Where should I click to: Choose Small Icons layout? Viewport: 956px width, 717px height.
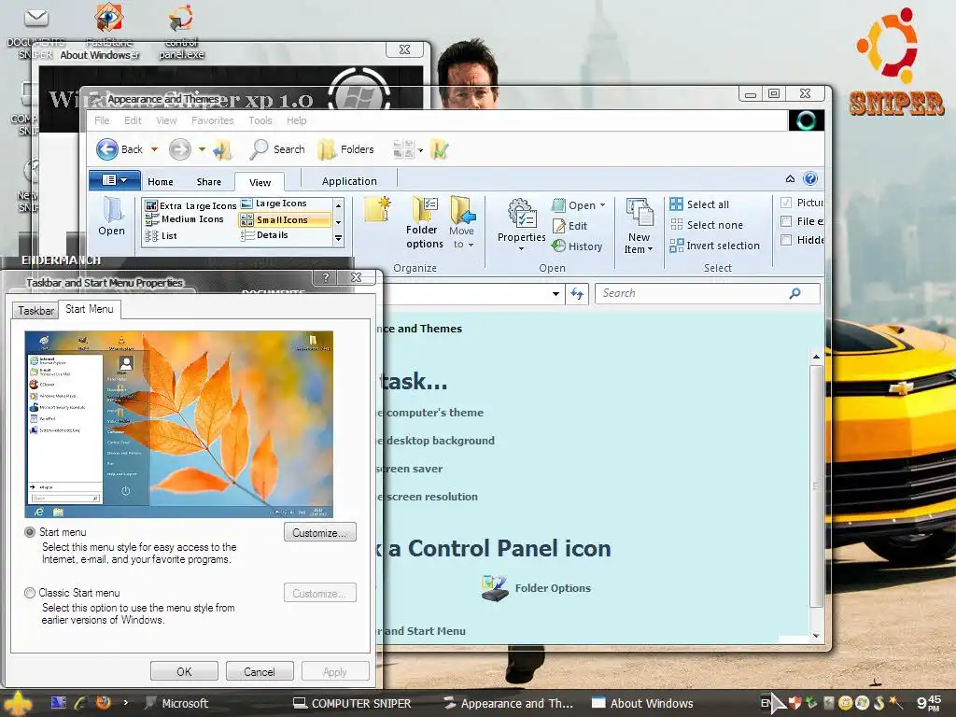pyautogui.click(x=285, y=219)
